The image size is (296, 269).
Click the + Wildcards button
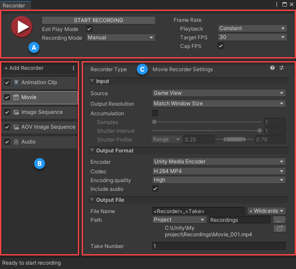[267, 211]
